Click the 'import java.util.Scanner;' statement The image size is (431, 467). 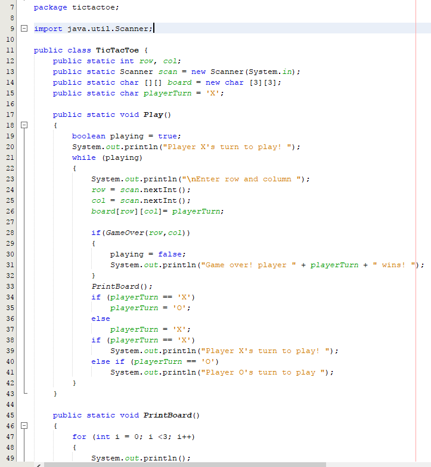click(x=93, y=29)
